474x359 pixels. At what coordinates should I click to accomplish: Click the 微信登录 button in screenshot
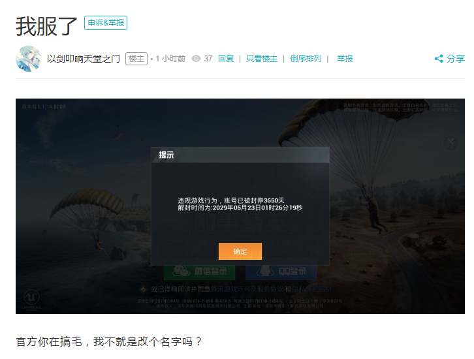click(199, 271)
